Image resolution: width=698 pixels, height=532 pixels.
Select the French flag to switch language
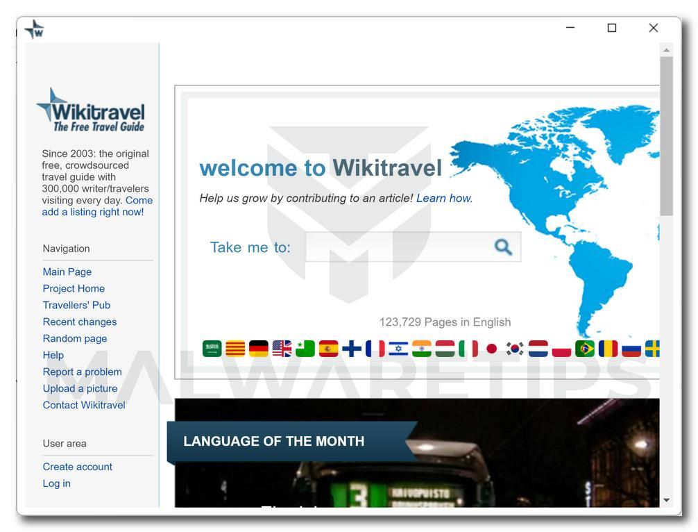pos(375,349)
